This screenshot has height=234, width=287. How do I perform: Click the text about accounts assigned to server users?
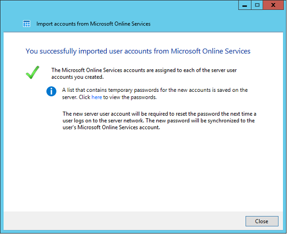pyautogui.click(x=144, y=73)
